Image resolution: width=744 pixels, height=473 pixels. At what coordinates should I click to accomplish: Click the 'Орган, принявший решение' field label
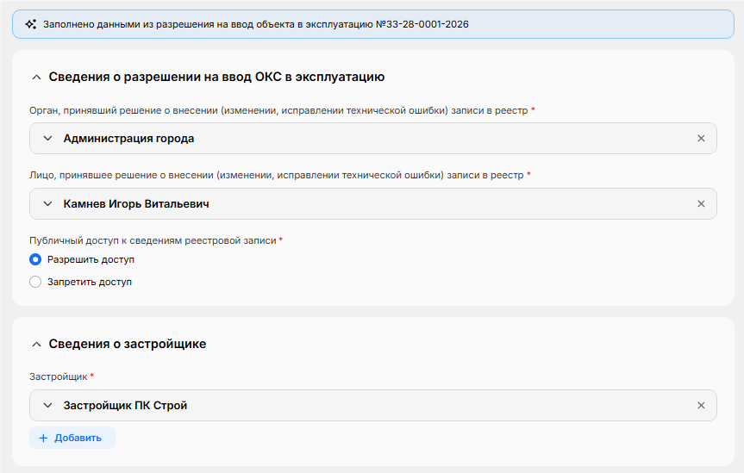pyautogui.click(x=278, y=110)
